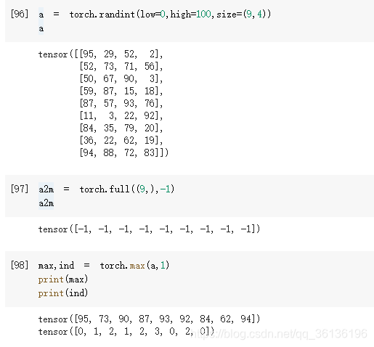Click the lone 'a2m' line in cell 97

46,203
